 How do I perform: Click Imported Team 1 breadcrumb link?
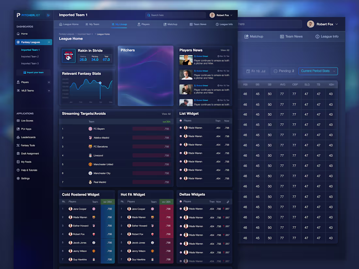(85, 34)
